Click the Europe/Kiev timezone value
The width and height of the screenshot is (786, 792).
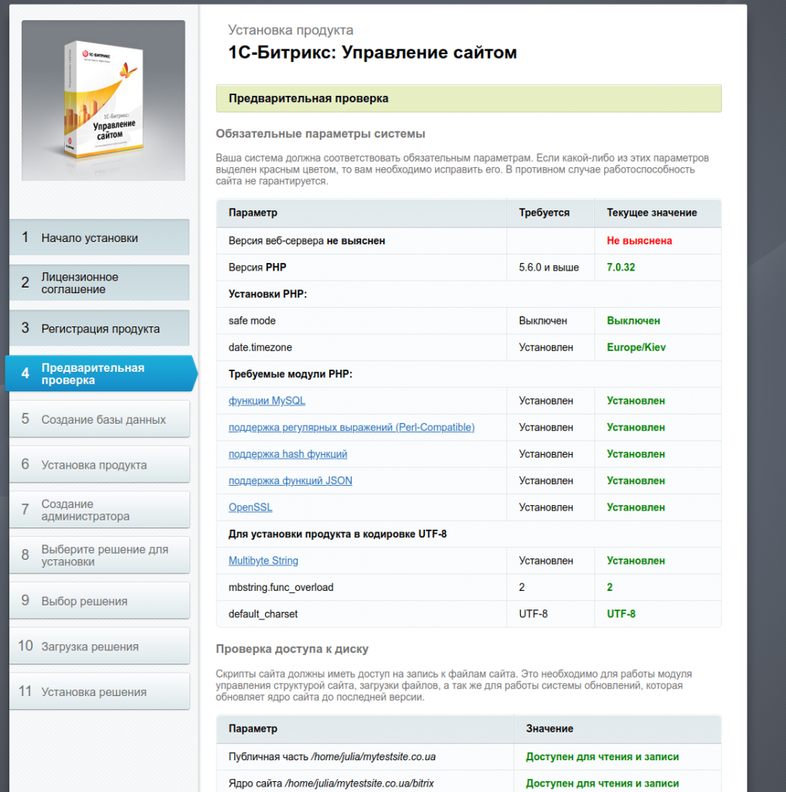click(x=636, y=347)
